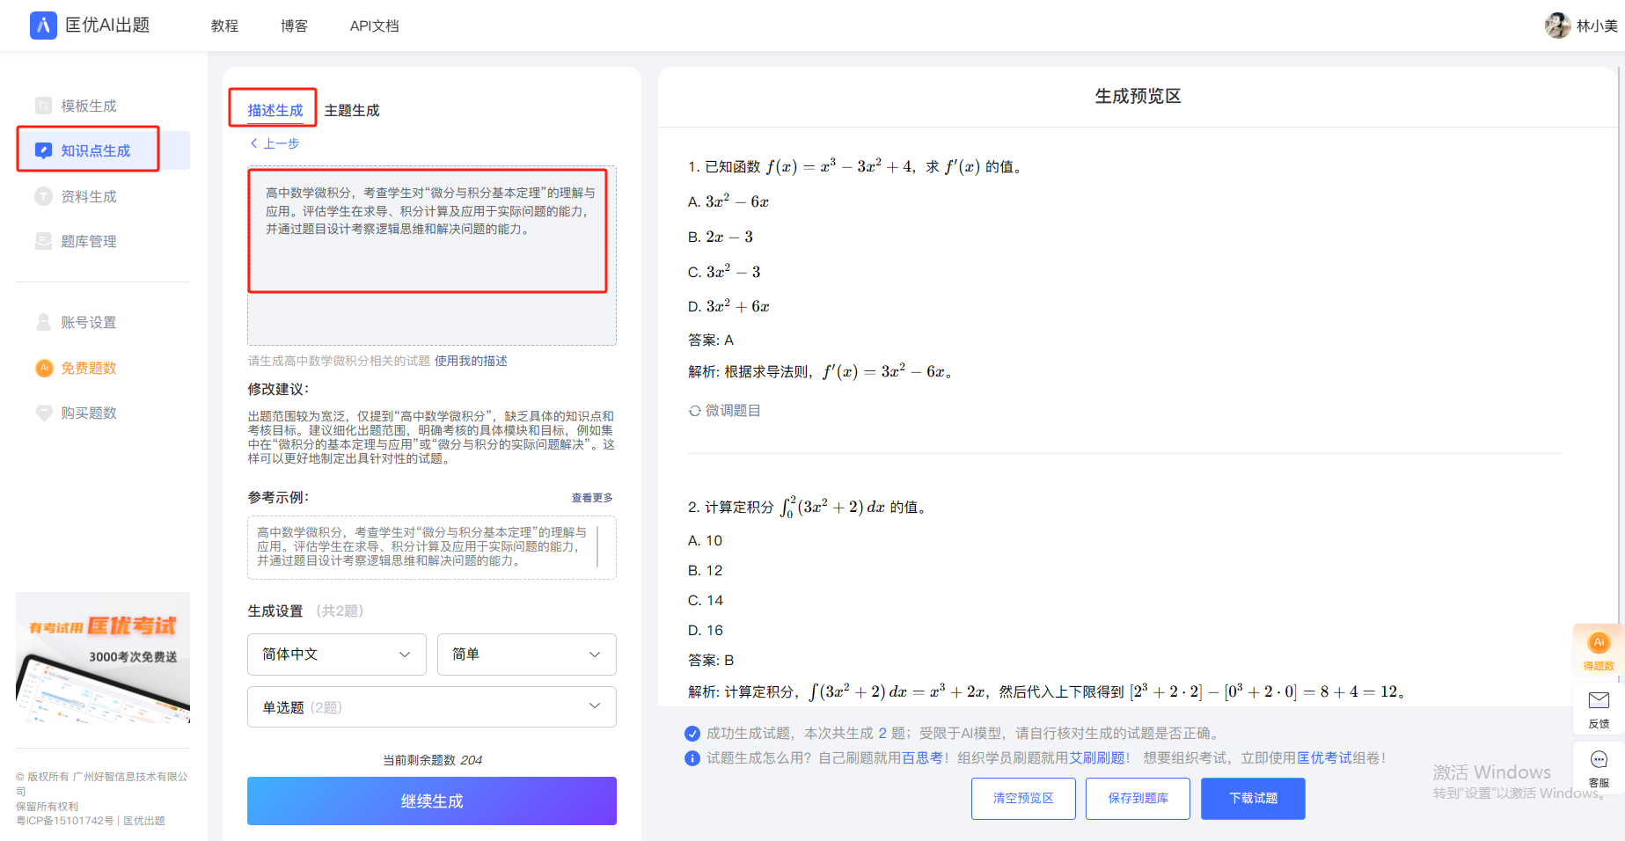
Task: Open the 匡优考试 link in notice
Action: (x=1324, y=758)
